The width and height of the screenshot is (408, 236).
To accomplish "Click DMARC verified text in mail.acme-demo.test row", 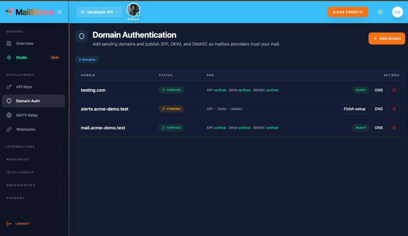I will [x=265, y=128].
